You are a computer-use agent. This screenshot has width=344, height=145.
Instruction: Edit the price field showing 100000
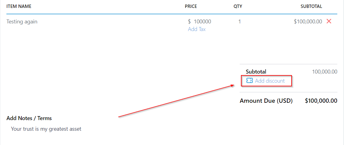coord(202,22)
